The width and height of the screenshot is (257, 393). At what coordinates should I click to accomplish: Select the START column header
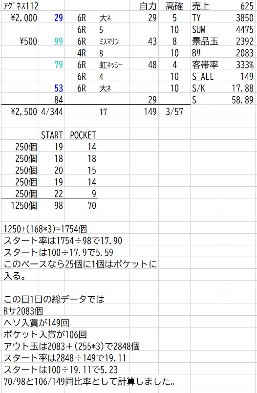[52, 135]
